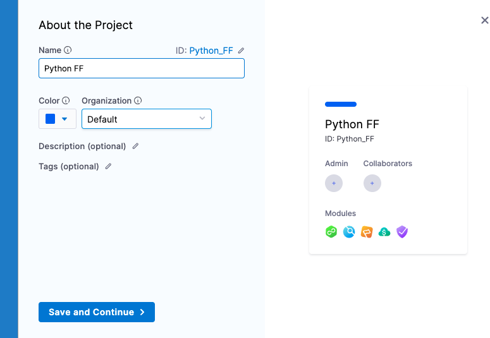This screenshot has height=338, width=490.
Task: Click the ID: Python_FF text on card
Action: pos(350,139)
